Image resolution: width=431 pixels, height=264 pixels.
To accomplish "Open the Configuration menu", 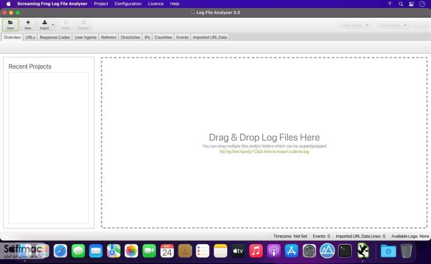I will click(128, 4).
